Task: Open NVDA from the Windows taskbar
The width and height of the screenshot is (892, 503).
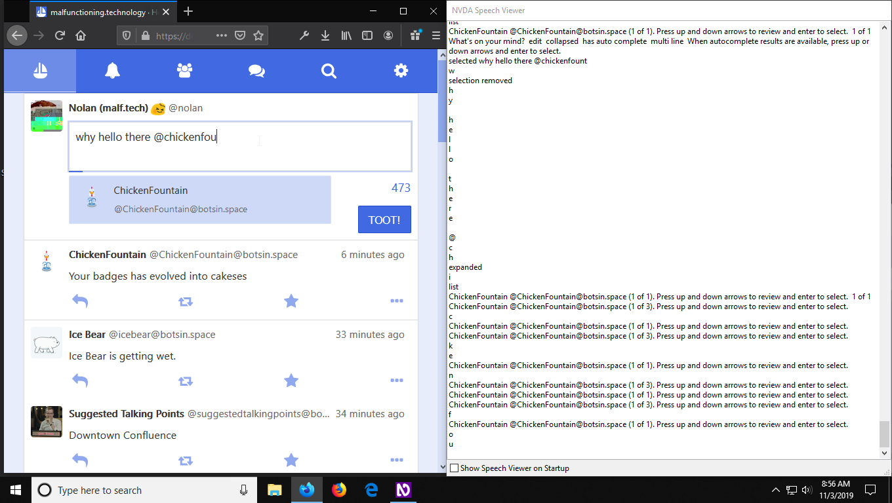Action: (x=403, y=490)
